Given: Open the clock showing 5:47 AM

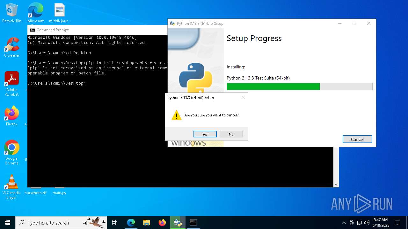Looking at the screenshot, I should tap(381, 223).
